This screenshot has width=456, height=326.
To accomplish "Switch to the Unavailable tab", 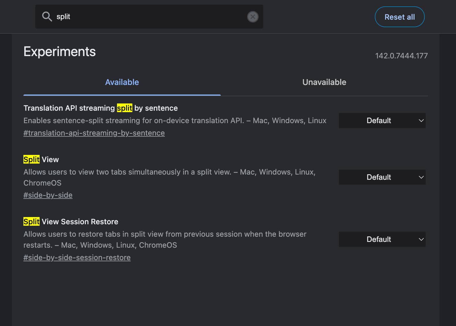I will [x=324, y=82].
